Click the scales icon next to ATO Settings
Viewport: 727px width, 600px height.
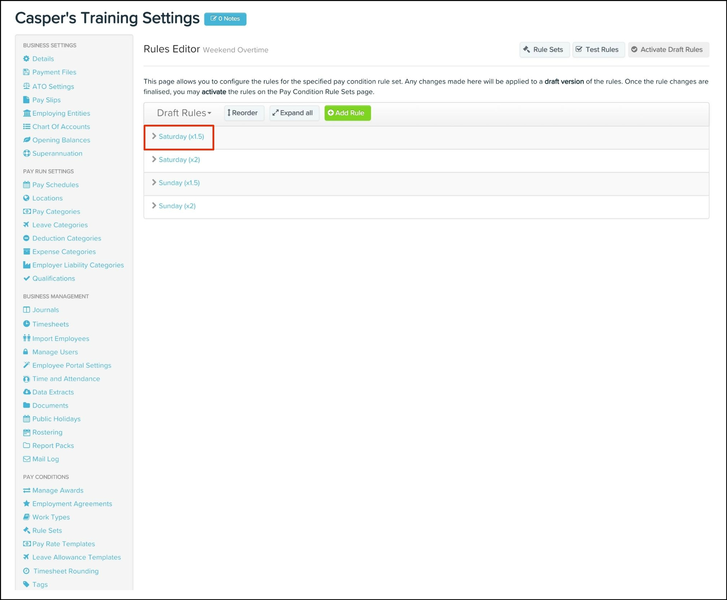(26, 86)
